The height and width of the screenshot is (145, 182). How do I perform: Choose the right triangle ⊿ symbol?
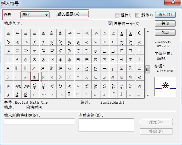[x=139, y=68]
